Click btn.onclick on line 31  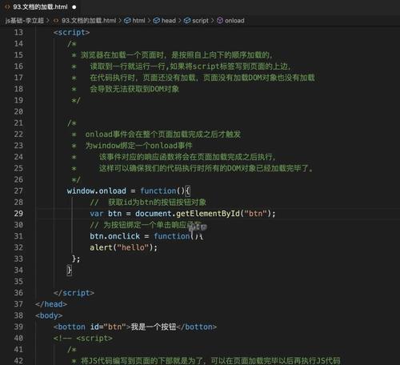coord(115,236)
